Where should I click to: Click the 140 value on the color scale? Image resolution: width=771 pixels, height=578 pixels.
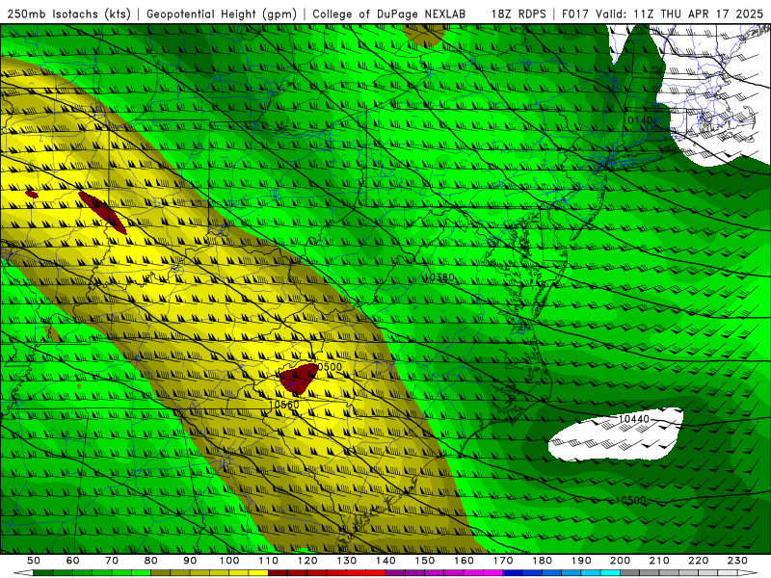[x=385, y=561]
